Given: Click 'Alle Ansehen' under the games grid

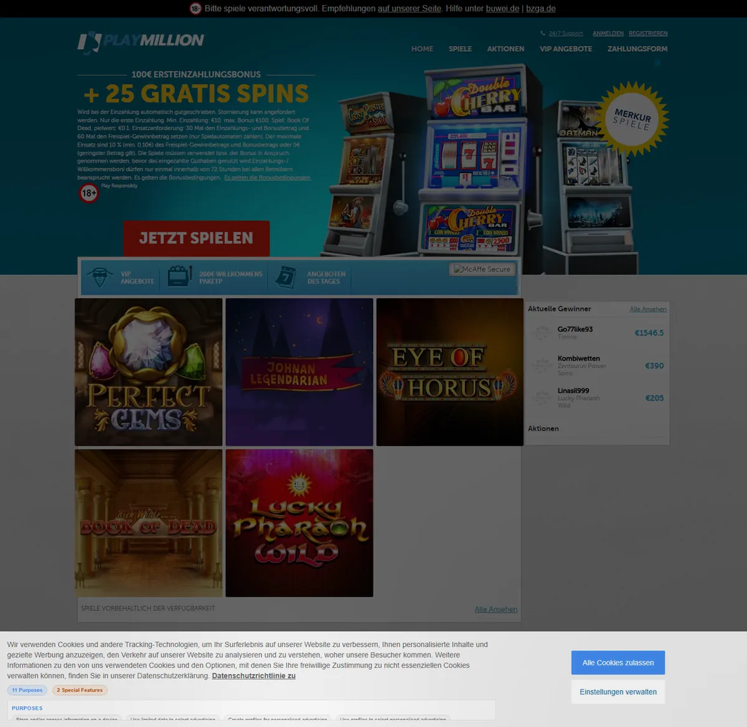Looking at the screenshot, I should [x=496, y=609].
